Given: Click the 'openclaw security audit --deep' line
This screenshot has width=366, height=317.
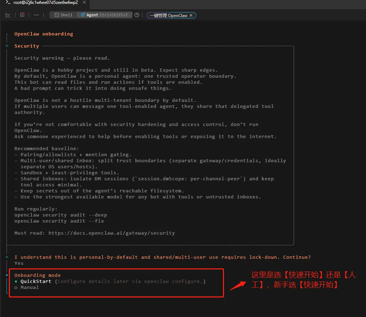Looking at the screenshot, I should [x=61, y=215].
